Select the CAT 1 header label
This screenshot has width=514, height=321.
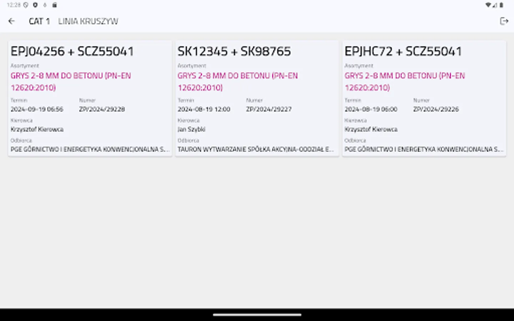(x=39, y=21)
